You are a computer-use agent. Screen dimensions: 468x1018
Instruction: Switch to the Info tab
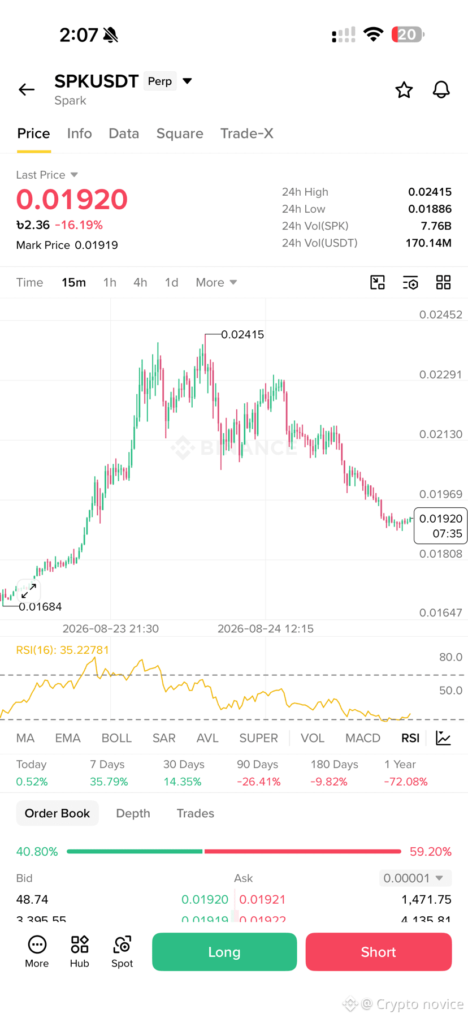[x=79, y=133]
